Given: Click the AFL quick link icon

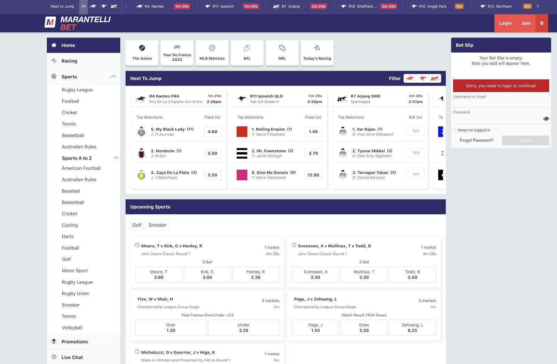Looking at the screenshot, I should point(247,52).
